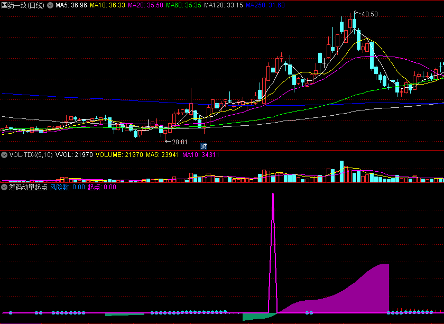Select the MA20: 35.50 label
The width and height of the screenshot is (444, 324).
point(145,5)
